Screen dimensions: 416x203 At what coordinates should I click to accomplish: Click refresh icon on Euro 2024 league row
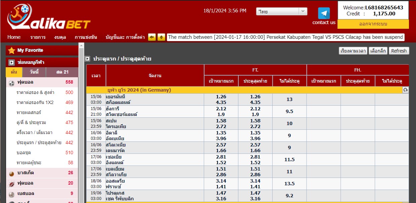[x=405, y=90]
